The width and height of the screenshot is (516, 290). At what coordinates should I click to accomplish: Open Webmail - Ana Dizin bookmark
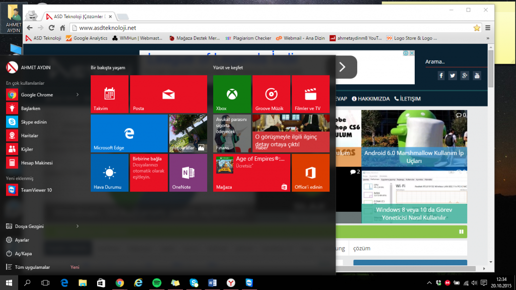300,38
